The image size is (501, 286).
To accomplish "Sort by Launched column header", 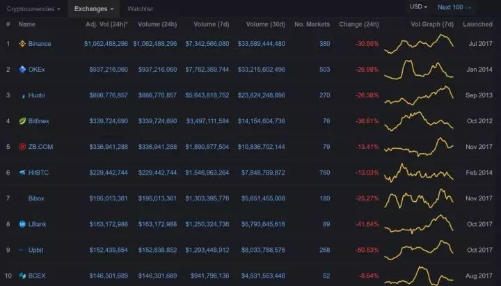I will 477,24.
